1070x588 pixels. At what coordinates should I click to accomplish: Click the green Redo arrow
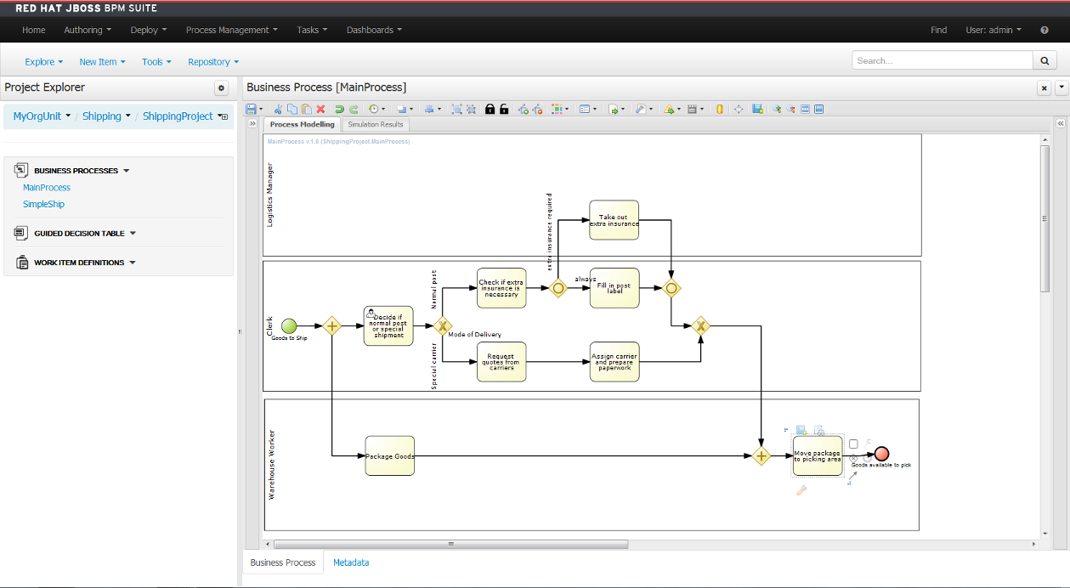point(354,109)
